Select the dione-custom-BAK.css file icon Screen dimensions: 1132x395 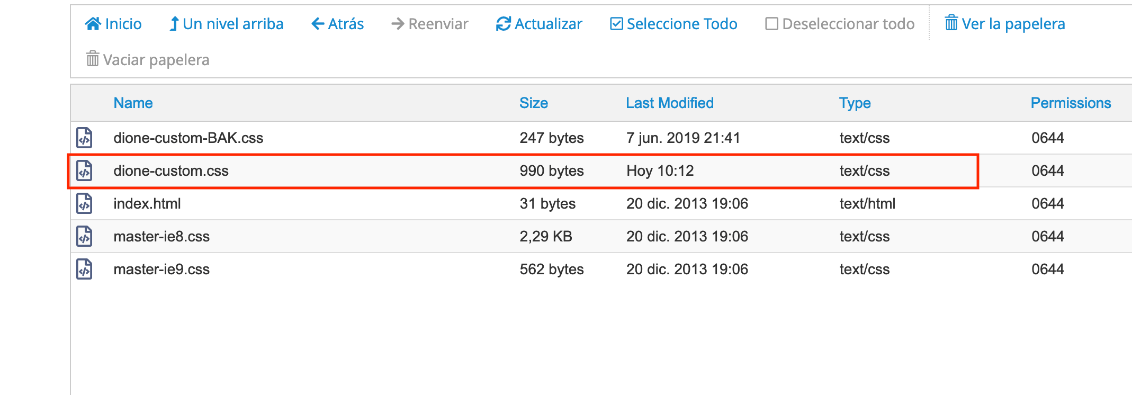pyautogui.click(x=84, y=138)
